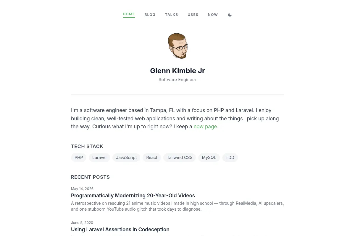Click the TDD tag

230,158
